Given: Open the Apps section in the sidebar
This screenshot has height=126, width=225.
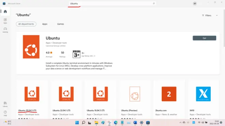Looking at the screenshot, I should [x=5, y=21].
